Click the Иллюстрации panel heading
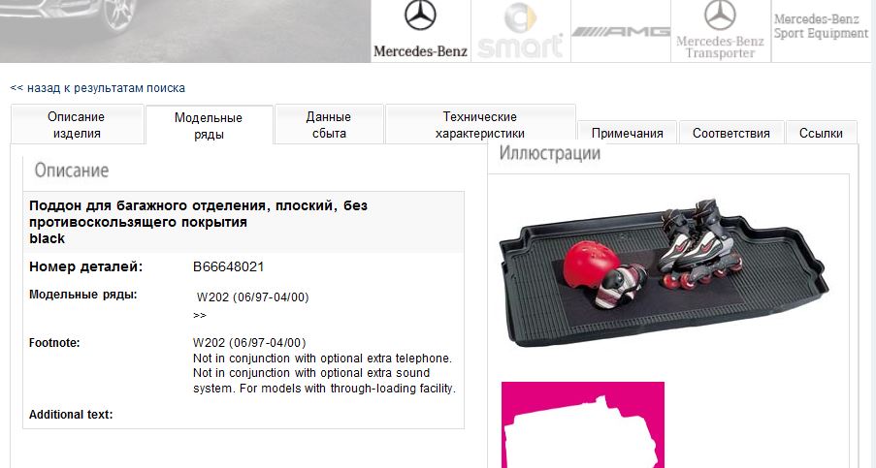Viewport: 876px width, 468px height. [x=550, y=153]
